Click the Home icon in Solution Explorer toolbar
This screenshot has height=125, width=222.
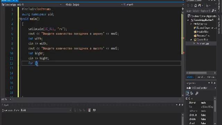pyautogui.click(x=196, y=6)
